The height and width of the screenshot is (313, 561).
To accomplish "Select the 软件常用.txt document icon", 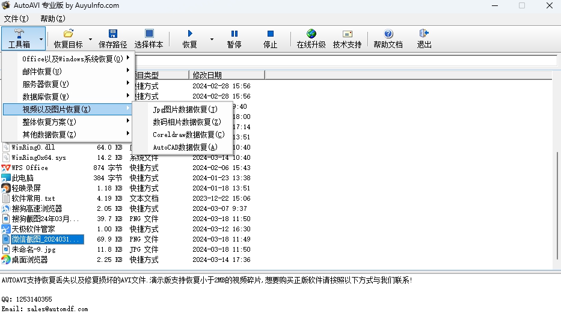I will click(6, 198).
